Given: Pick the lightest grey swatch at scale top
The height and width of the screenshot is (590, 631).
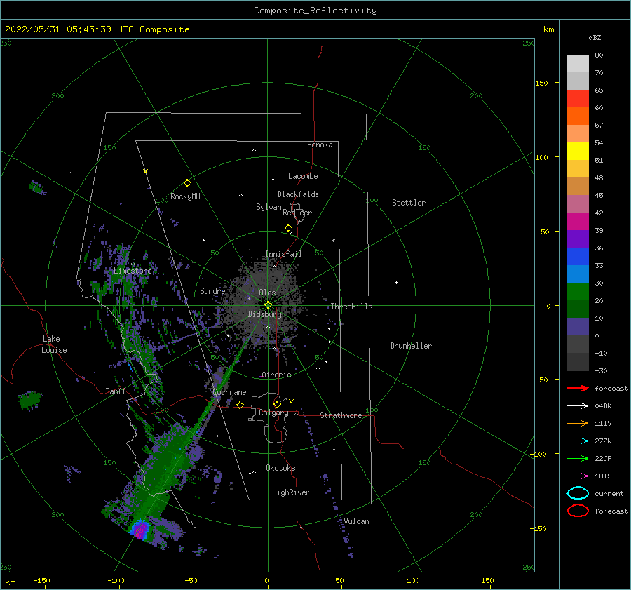Looking at the screenshot, I should pos(578,64).
